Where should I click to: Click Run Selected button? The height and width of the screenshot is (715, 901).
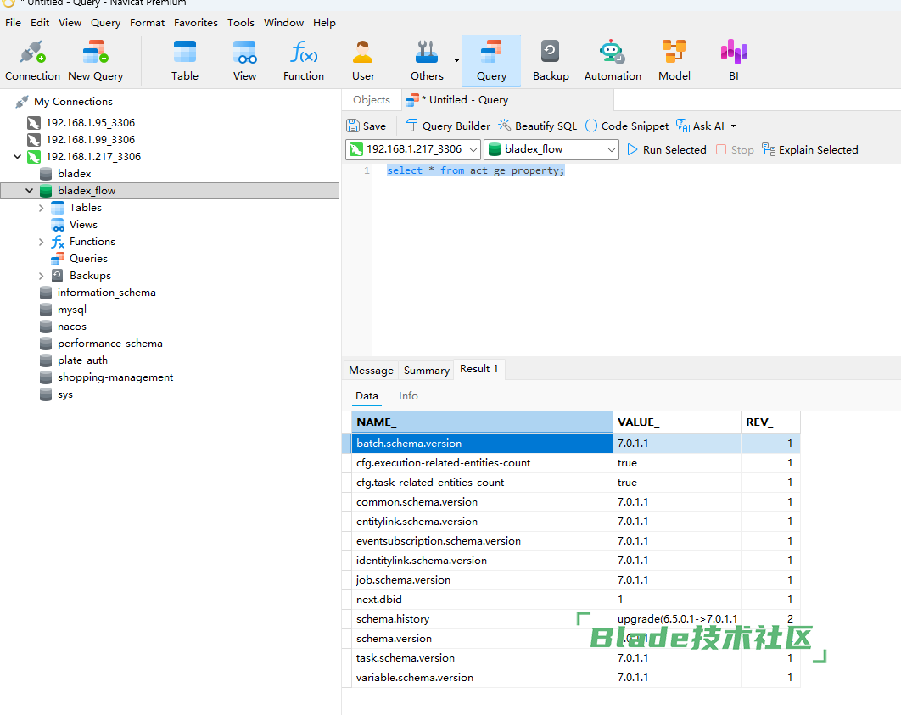click(667, 149)
